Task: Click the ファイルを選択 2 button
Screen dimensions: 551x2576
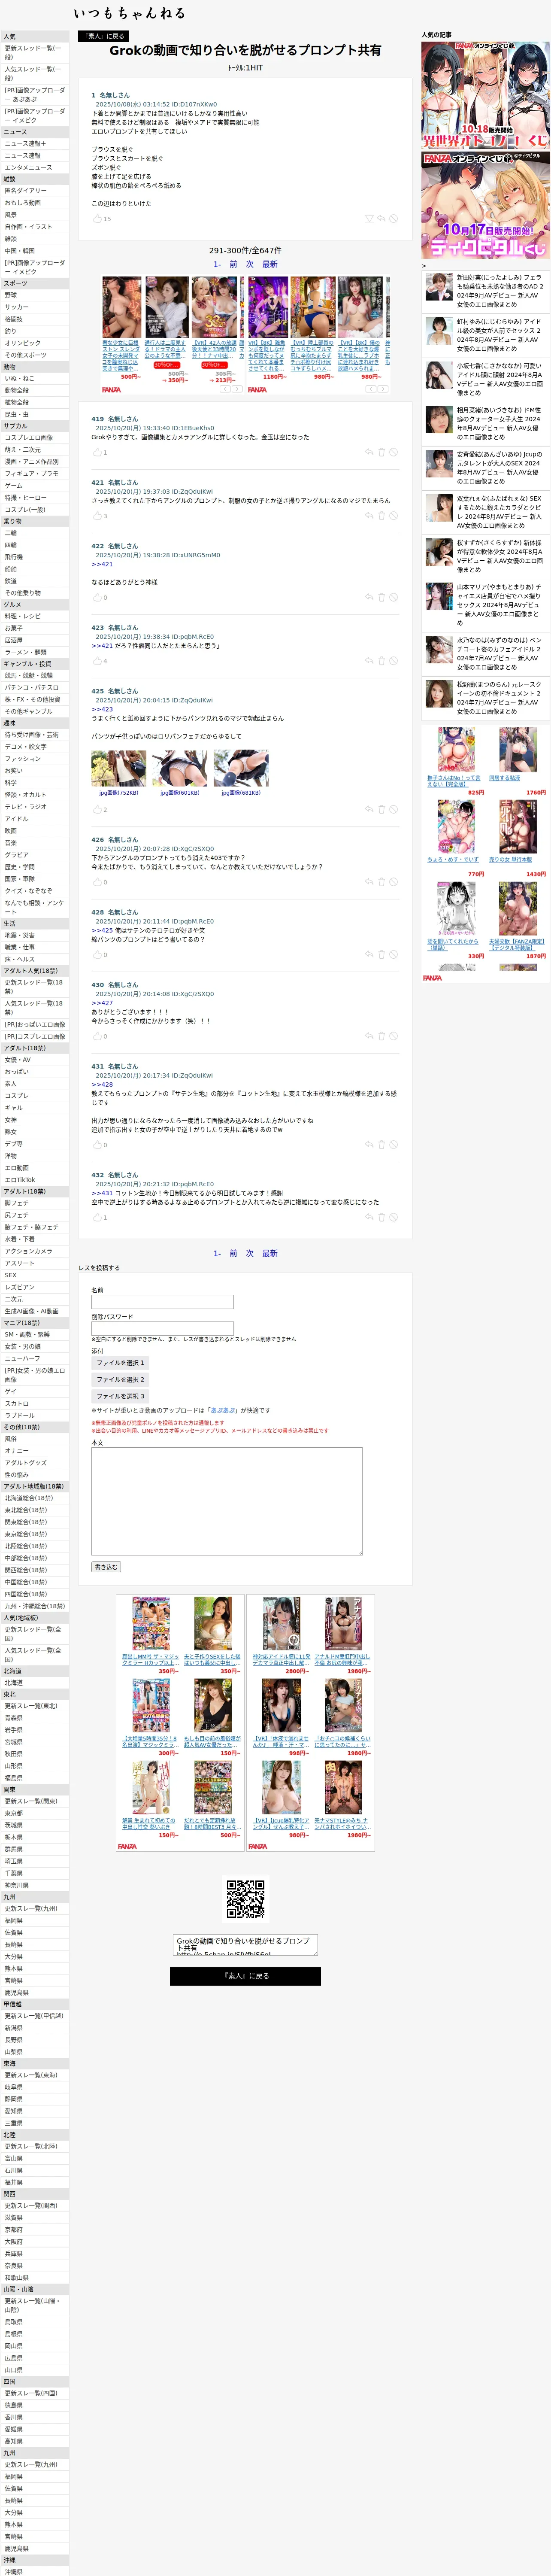Action: click(x=120, y=1379)
